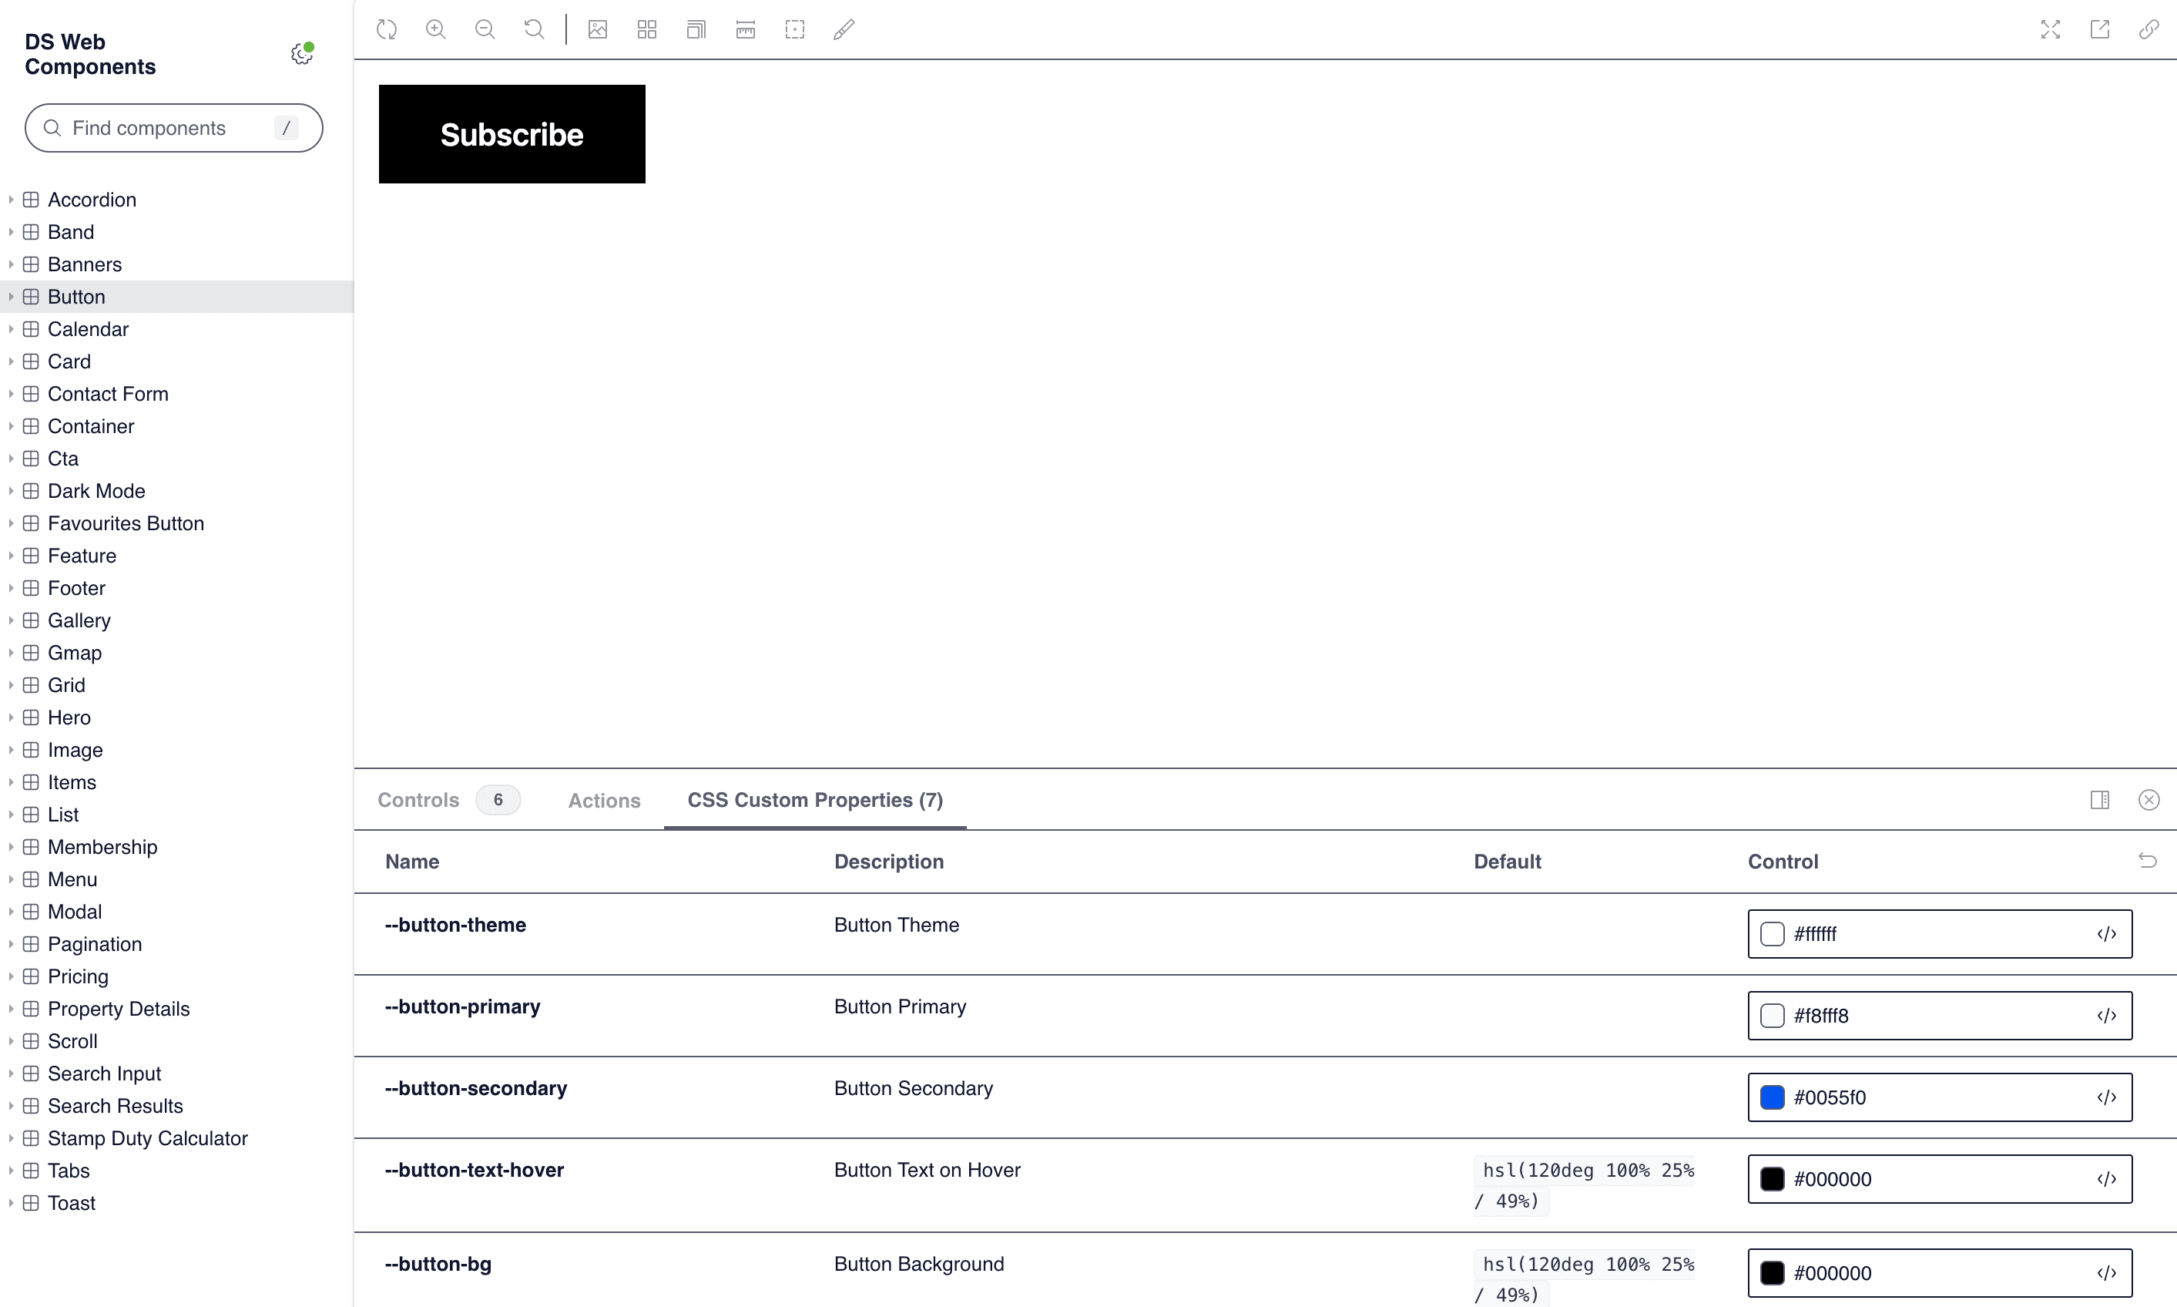Click the Controls count badge 6
The image size is (2177, 1307).
[x=498, y=800]
